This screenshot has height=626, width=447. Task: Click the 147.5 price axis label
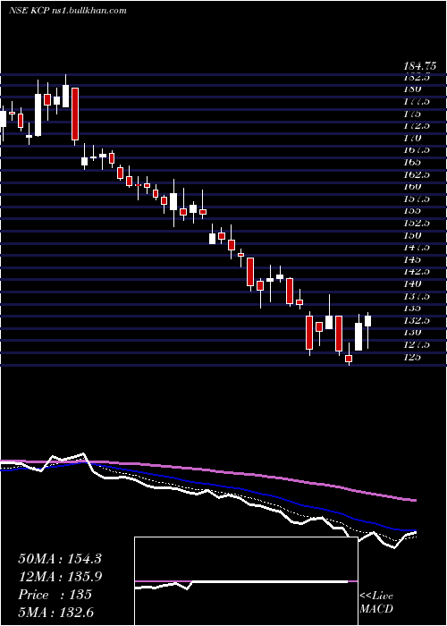click(416, 248)
